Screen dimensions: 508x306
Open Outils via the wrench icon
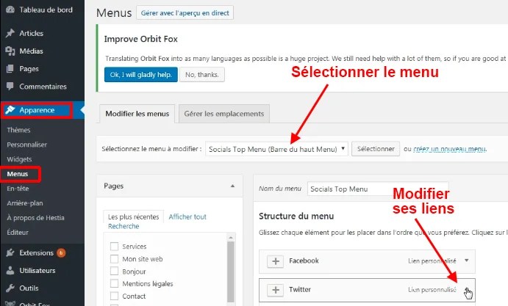[x=10, y=288]
